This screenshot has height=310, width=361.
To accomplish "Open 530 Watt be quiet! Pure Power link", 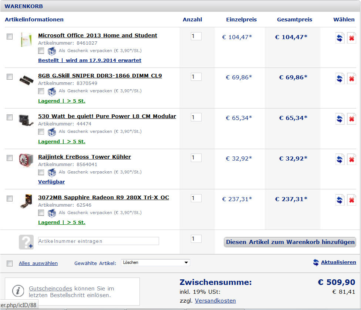I will [x=107, y=116].
